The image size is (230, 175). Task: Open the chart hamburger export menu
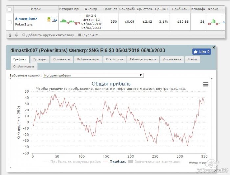click(206, 84)
